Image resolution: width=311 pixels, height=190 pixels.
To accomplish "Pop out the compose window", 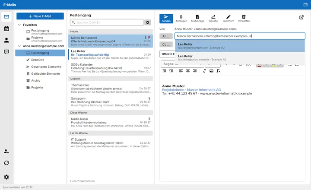I will click(301, 17).
